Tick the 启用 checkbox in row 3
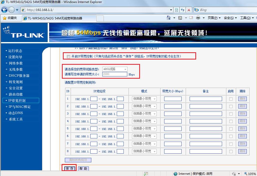257x176 pixels. coord(231,114)
